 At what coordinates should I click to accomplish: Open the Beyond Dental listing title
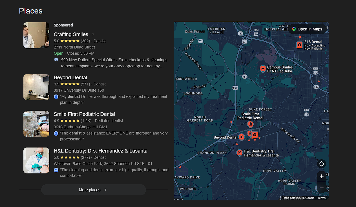[70, 78]
